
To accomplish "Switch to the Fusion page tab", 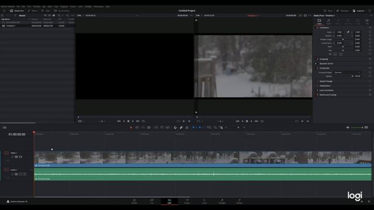I will (187, 201).
